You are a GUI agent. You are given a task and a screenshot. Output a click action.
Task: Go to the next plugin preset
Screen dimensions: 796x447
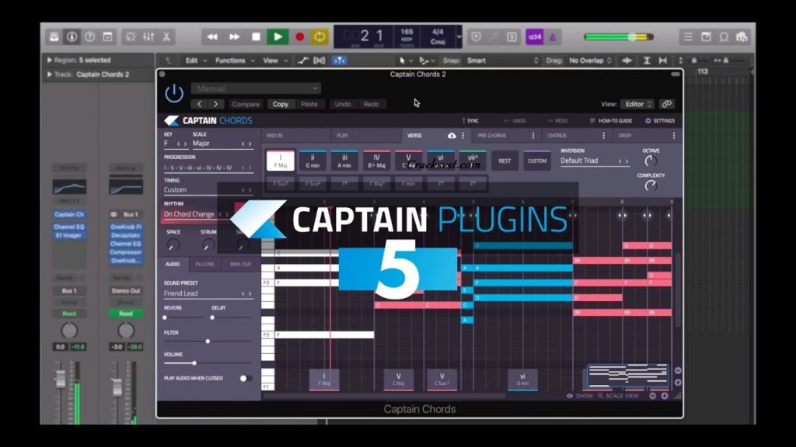216,104
